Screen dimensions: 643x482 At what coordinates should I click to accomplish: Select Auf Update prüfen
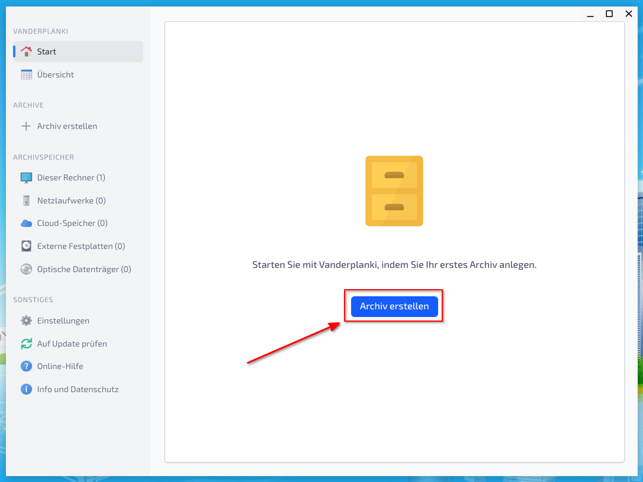(78, 344)
